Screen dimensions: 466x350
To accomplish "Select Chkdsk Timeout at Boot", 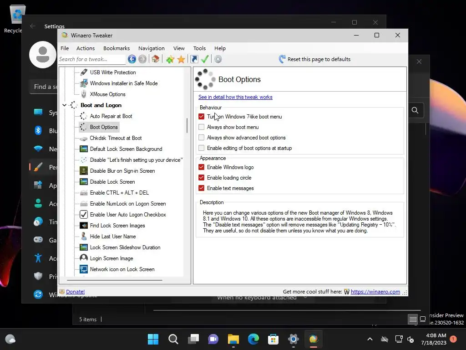I will pos(116,138).
